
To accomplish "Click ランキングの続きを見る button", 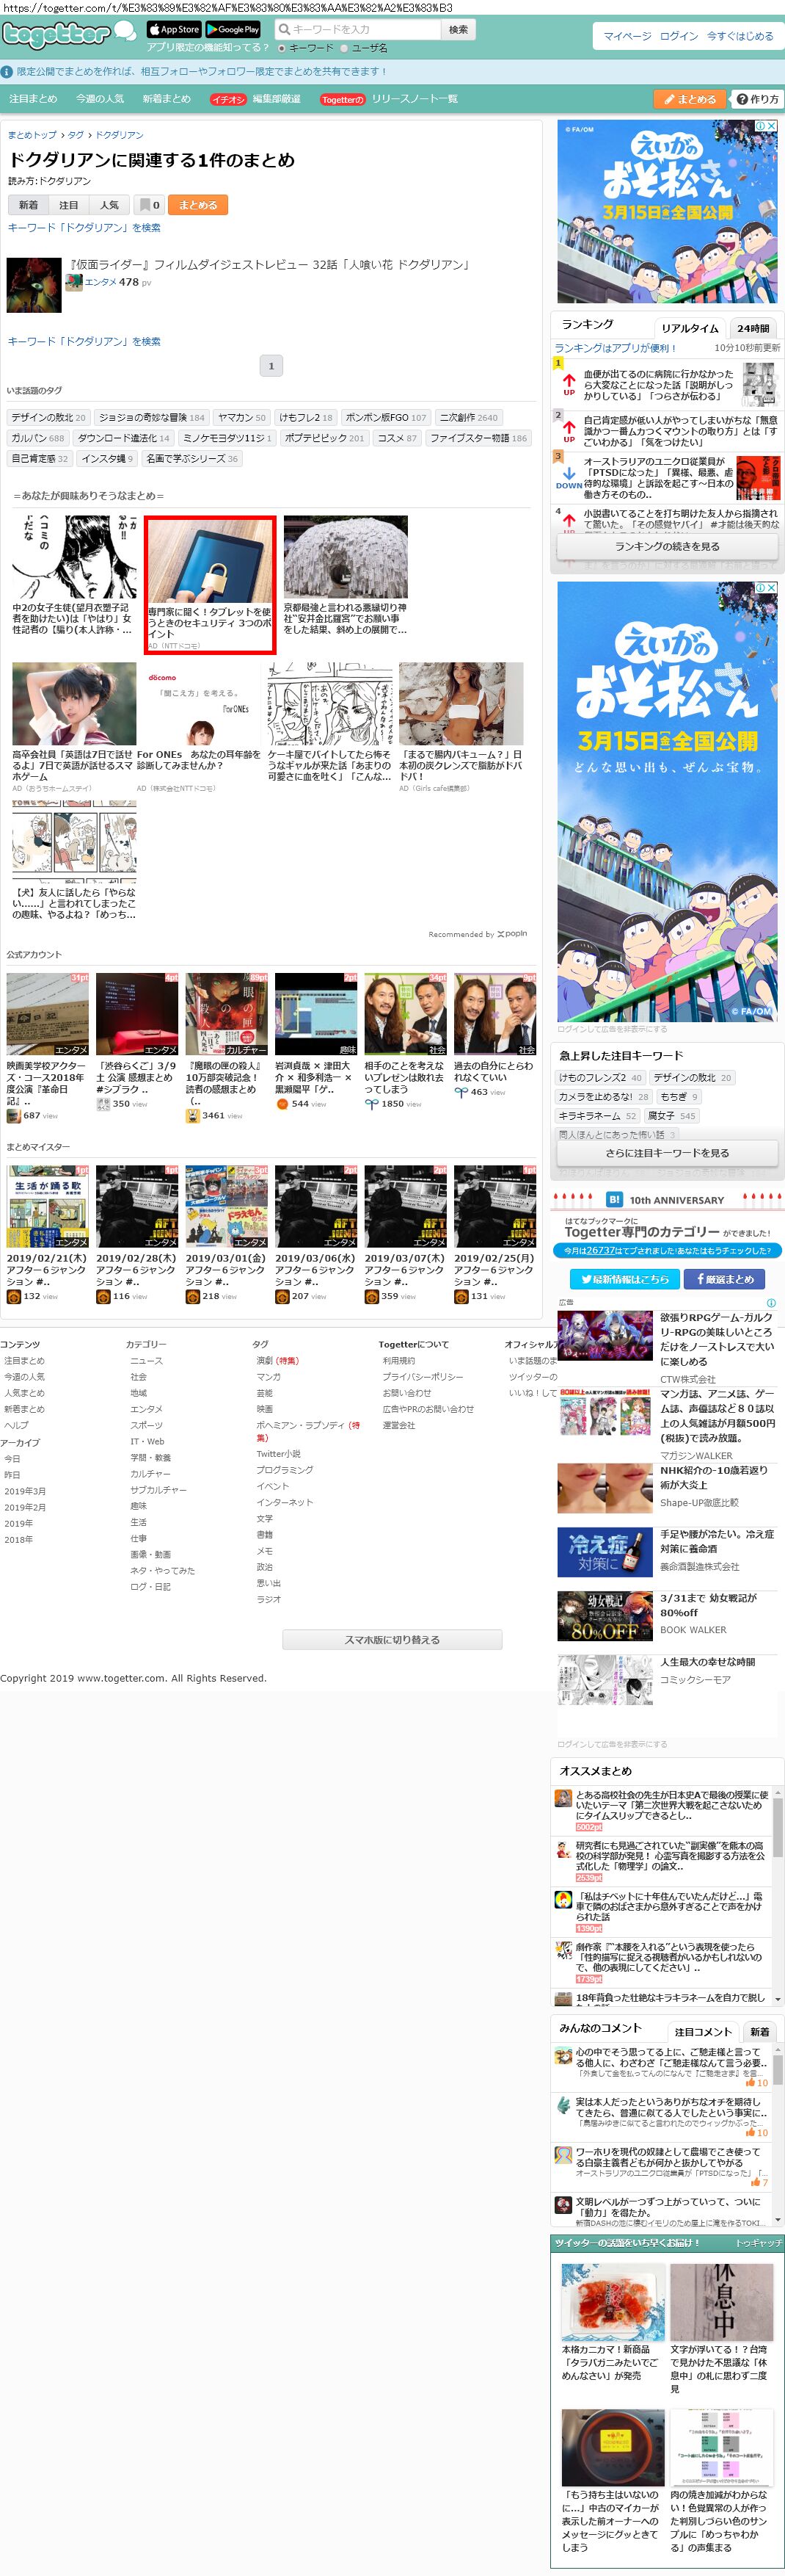I will point(667,547).
